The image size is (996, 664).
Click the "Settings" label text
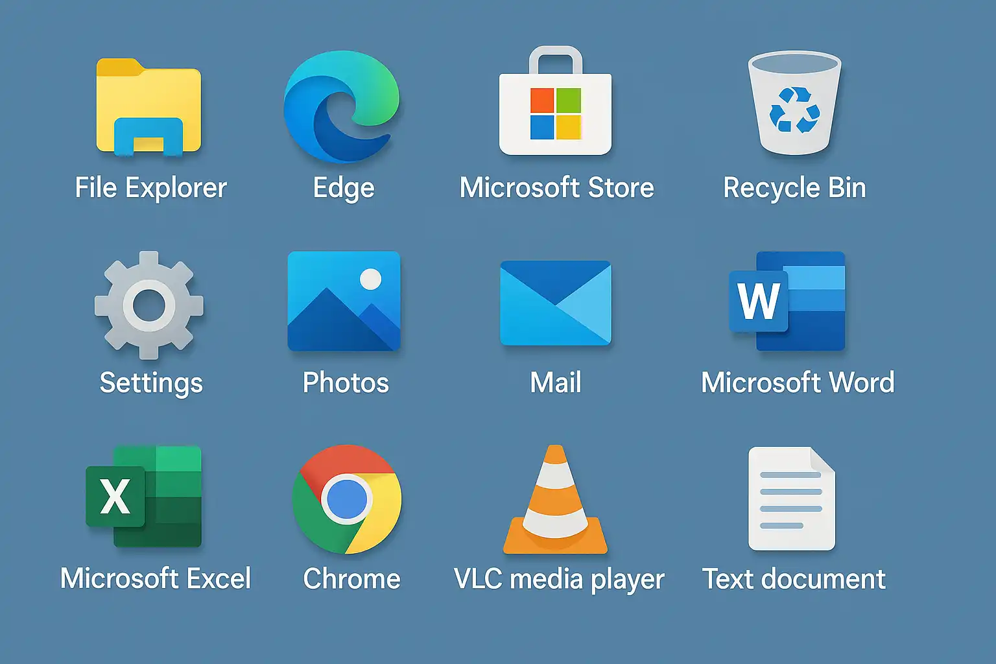pos(151,383)
